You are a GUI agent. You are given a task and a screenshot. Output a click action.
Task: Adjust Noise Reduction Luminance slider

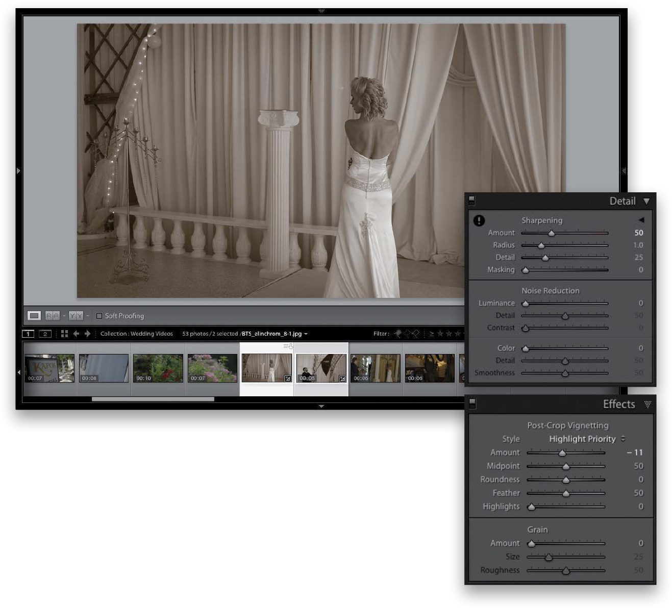[x=565, y=303]
